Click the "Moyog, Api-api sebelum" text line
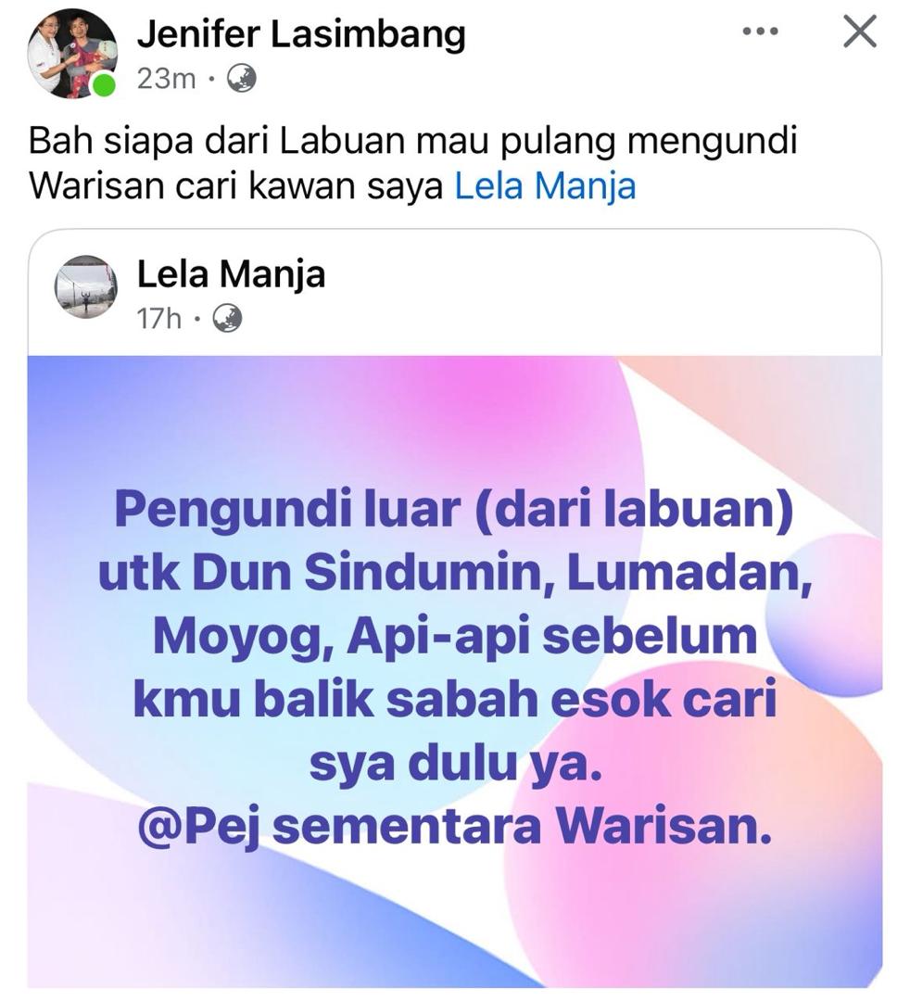Image resolution: width=910 pixels, height=1001 pixels. (x=455, y=637)
